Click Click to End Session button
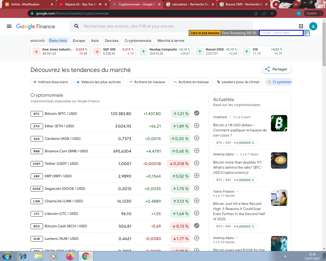The image size is (326, 261). [205, 33]
